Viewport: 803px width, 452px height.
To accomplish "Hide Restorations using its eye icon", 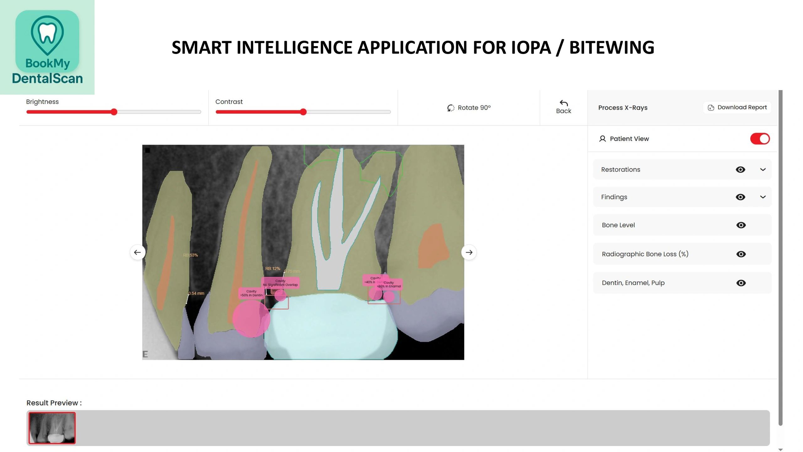I will (740, 169).
